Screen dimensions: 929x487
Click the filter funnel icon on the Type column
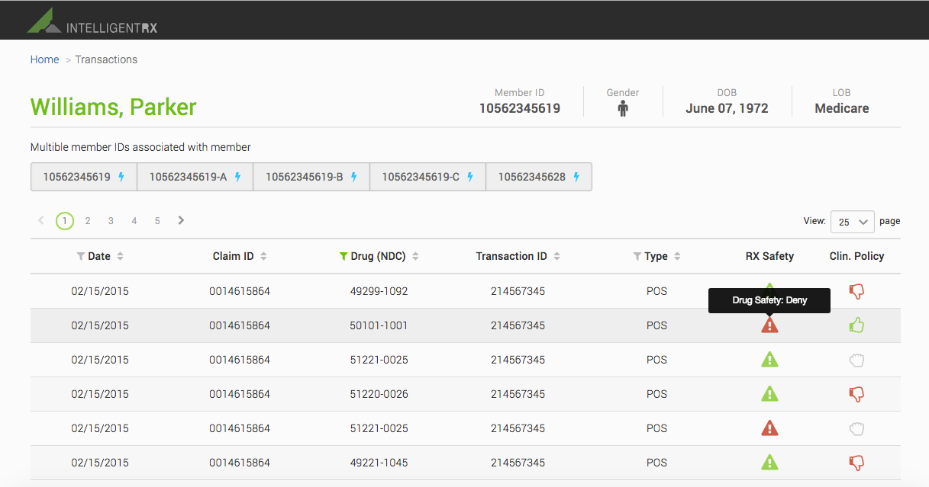[x=637, y=257]
